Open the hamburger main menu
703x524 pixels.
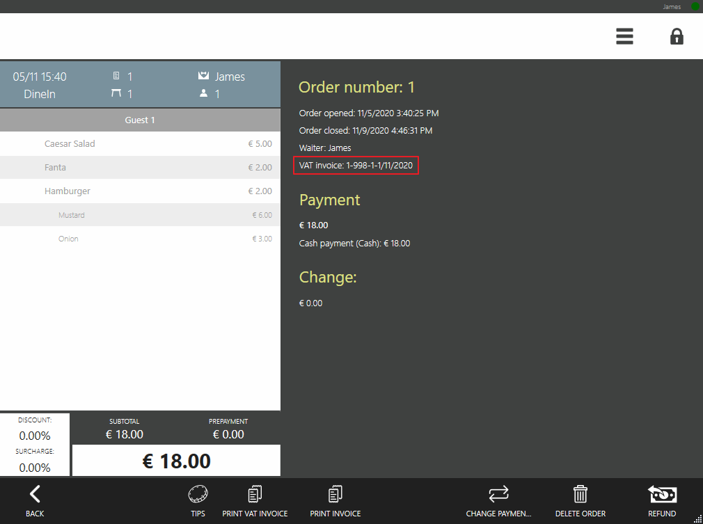[624, 36]
